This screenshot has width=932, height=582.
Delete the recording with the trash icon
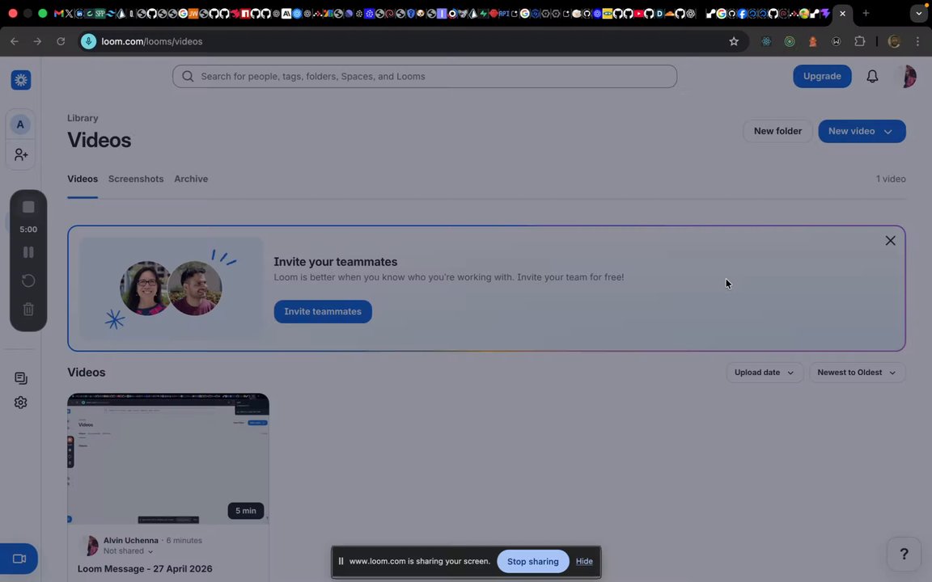click(x=28, y=309)
